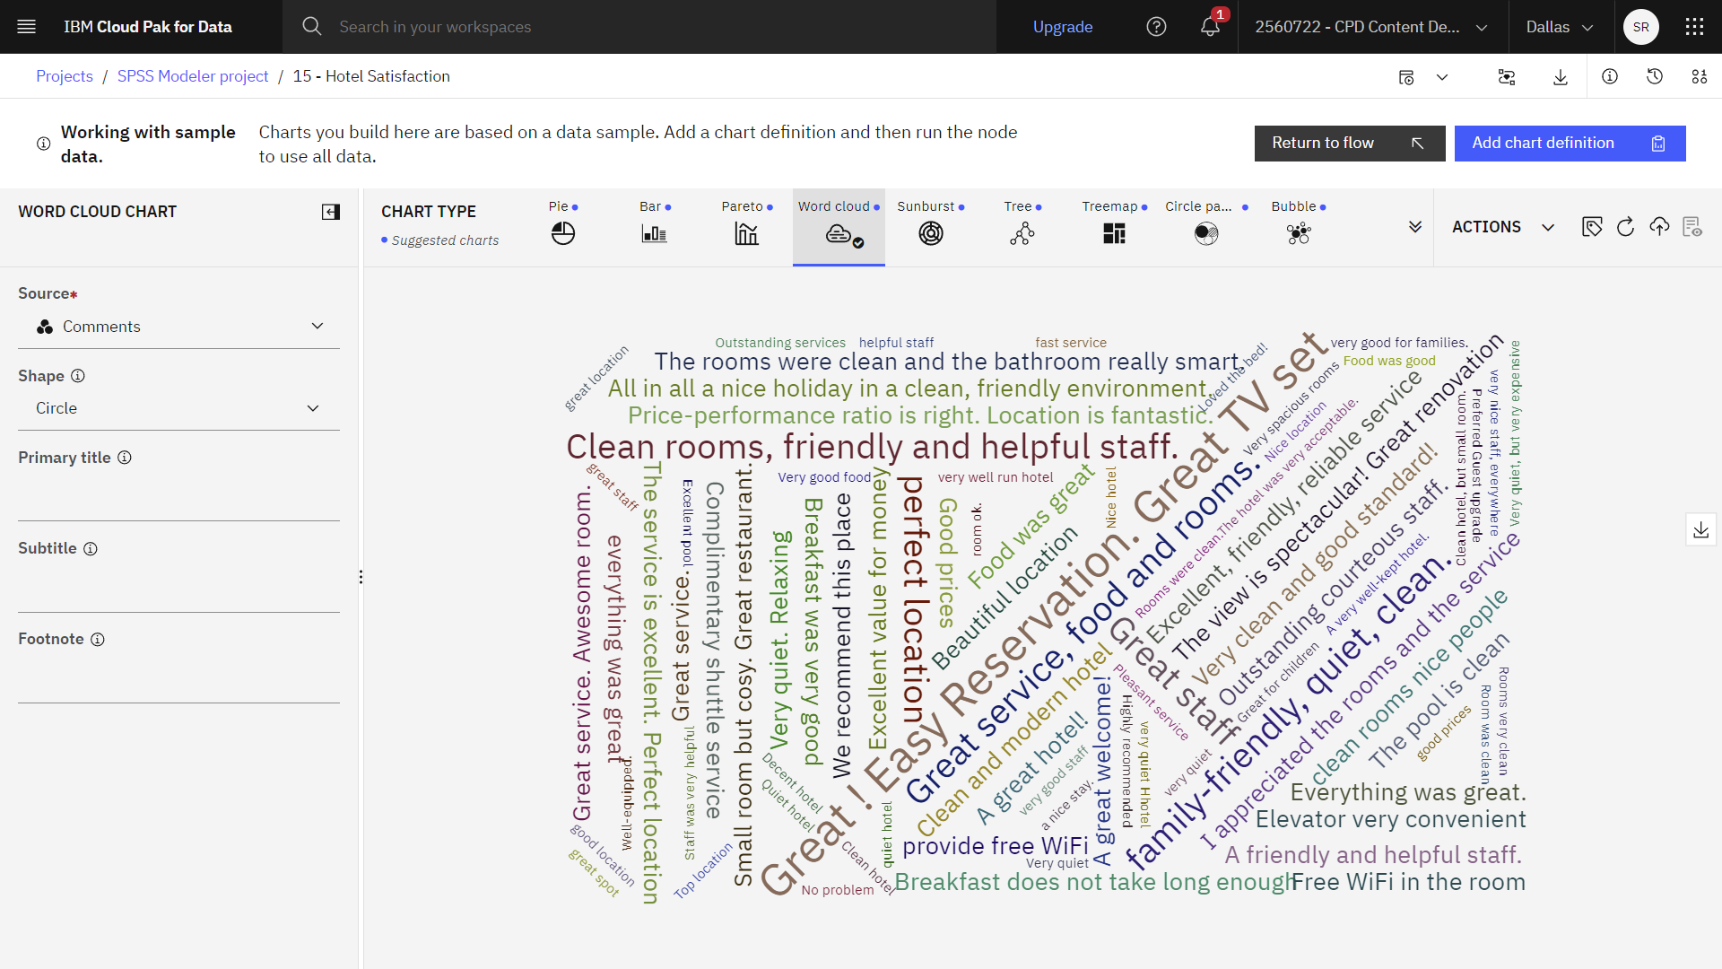Click the Working with sample data info icon
1722x969 pixels.
pos(43,144)
